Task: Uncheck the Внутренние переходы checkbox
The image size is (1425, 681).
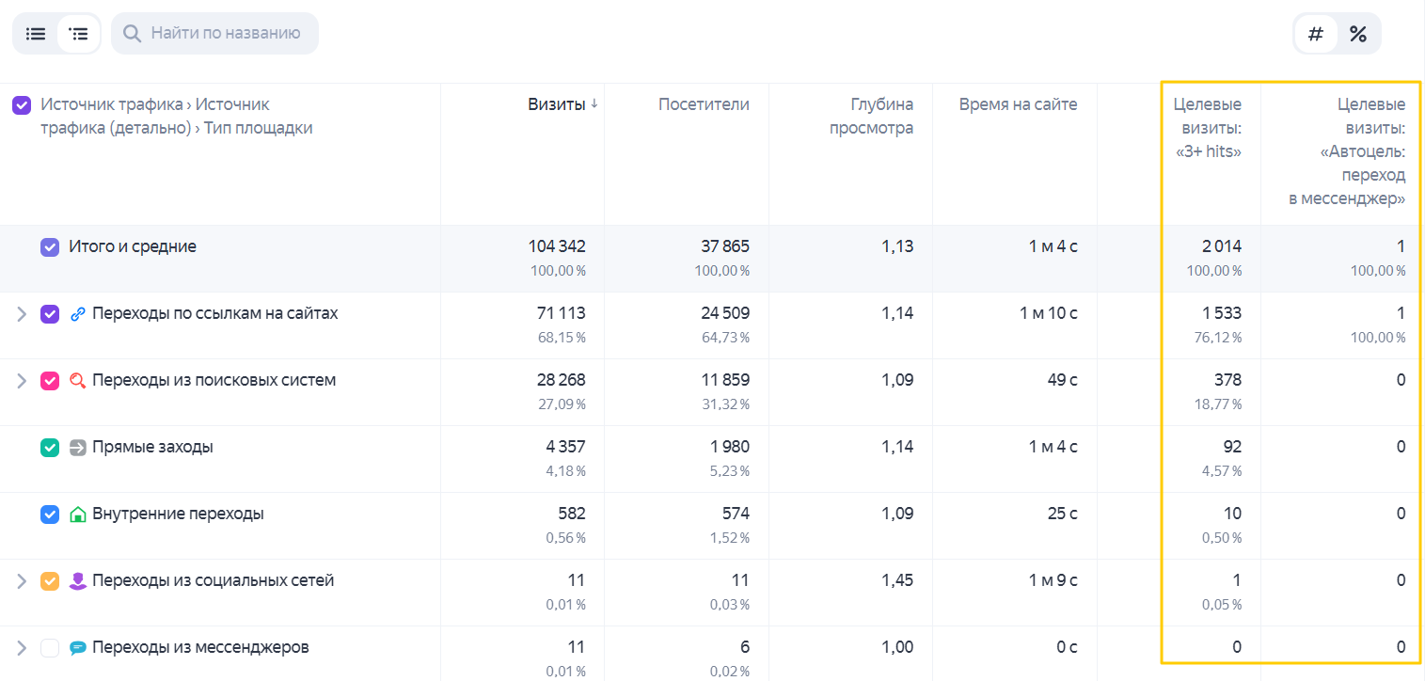Action: pyautogui.click(x=50, y=515)
